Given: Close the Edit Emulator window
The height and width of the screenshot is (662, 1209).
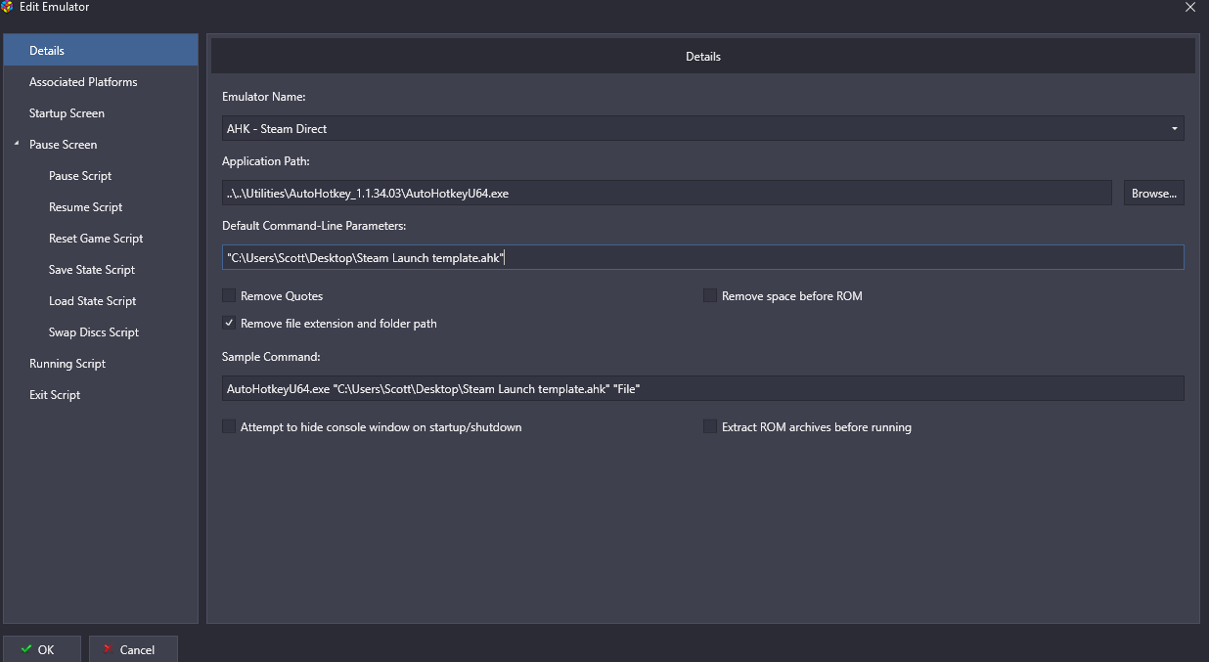Looking at the screenshot, I should click(1190, 7).
